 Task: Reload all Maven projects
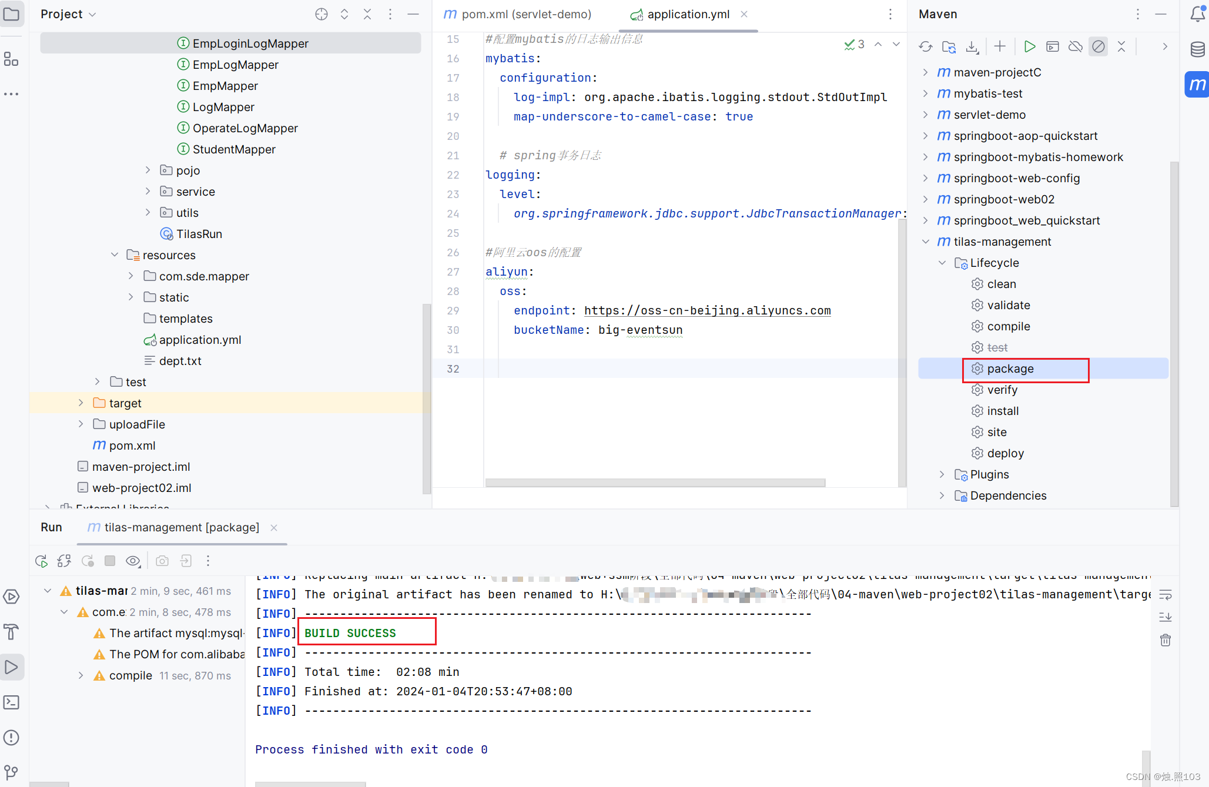pos(926,47)
